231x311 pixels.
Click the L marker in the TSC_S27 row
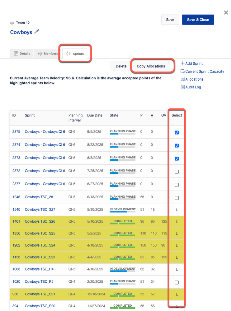[x=177, y=210]
